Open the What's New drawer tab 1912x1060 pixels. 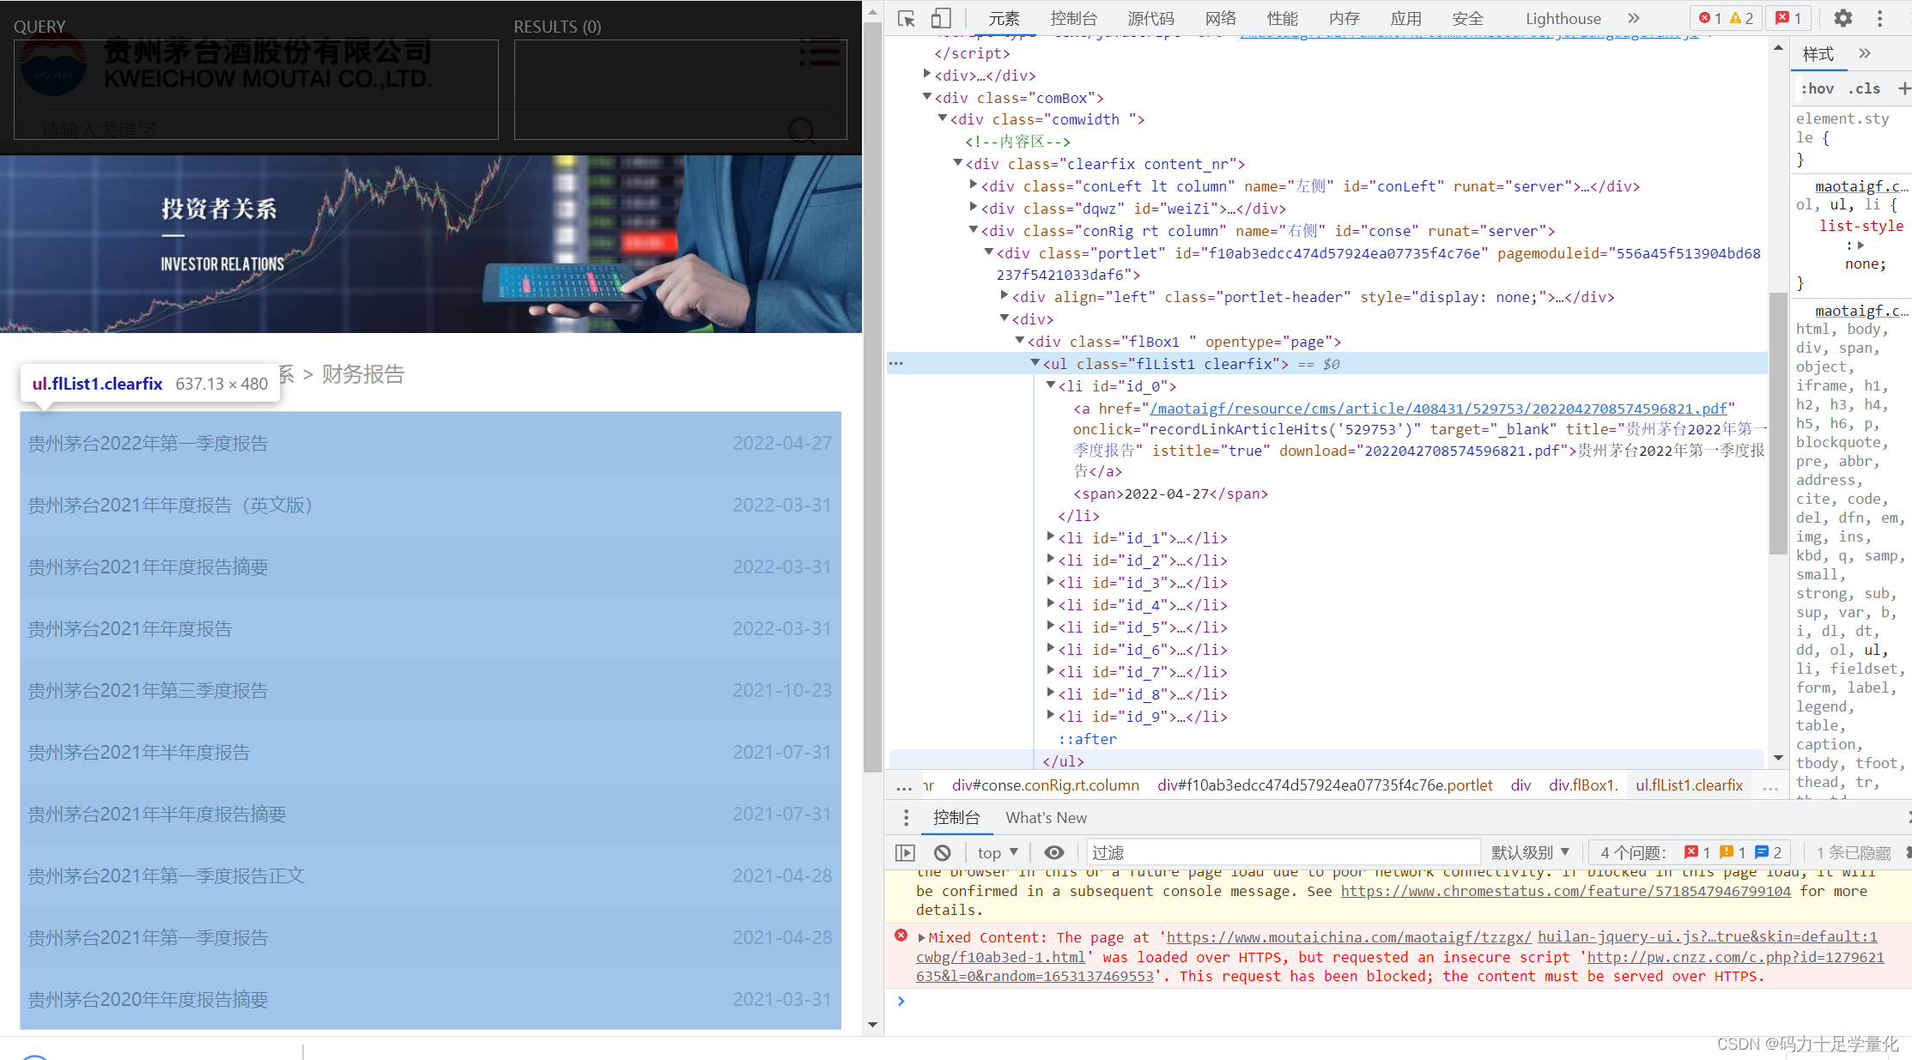[1046, 818]
